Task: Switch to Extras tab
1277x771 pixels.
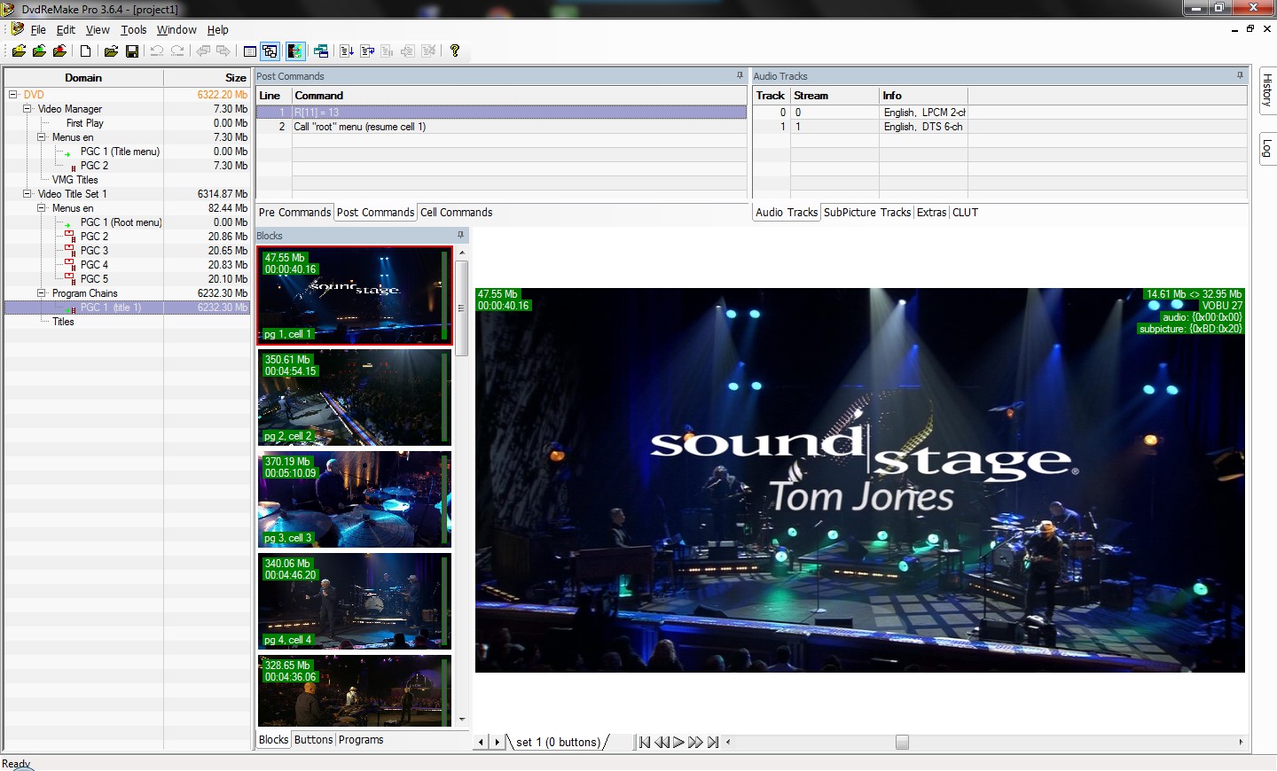Action: (931, 213)
